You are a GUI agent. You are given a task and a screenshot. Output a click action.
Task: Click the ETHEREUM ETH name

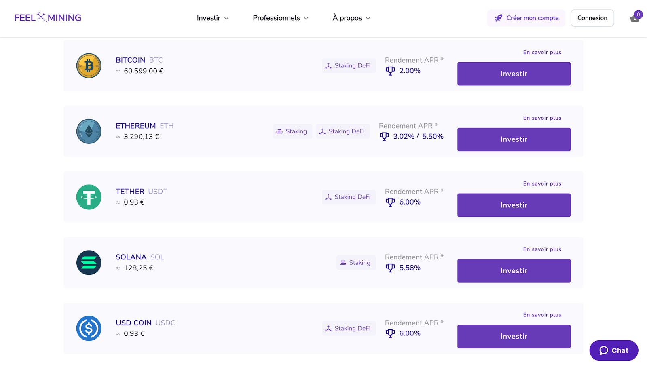pyautogui.click(x=145, y=126)
